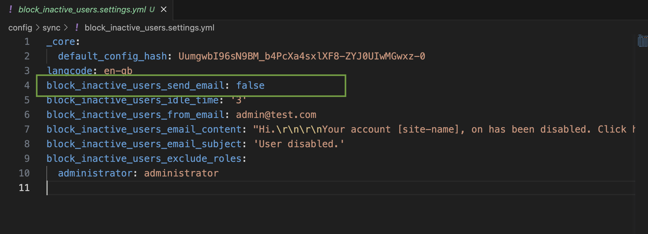Click the YAML file icon in breadcrumb
Viewport: 648px width, 234px height.
click(77, 28)
